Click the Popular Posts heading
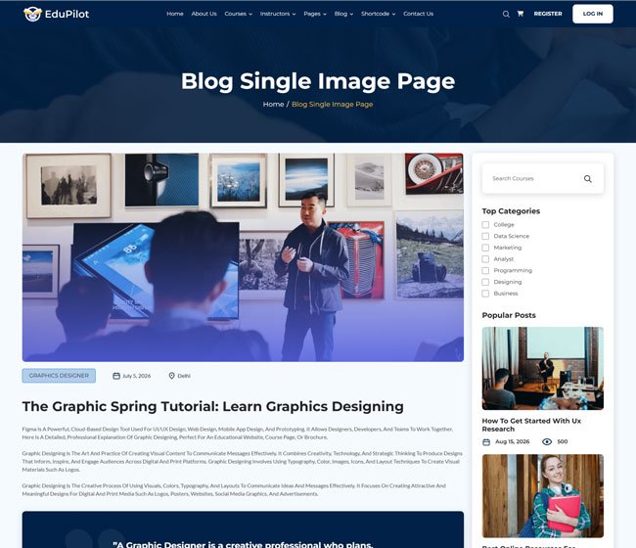This screenshot has height=548, width=636. tap(509, 315)
